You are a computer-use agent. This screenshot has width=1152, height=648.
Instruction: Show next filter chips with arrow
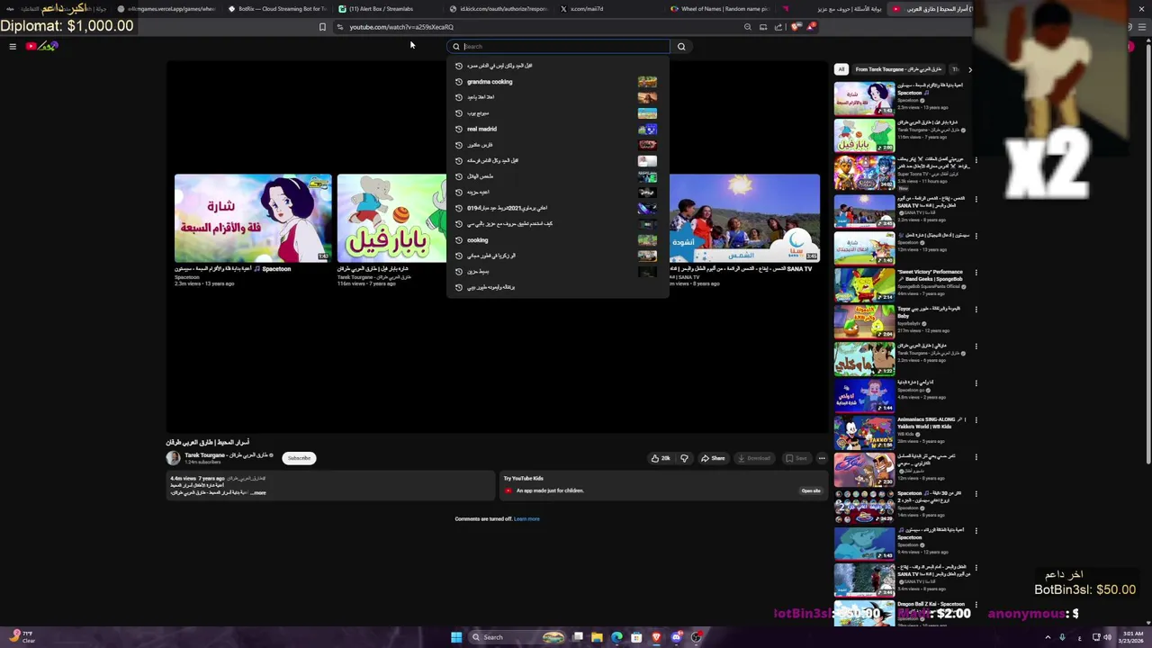(x=969, y=69)
